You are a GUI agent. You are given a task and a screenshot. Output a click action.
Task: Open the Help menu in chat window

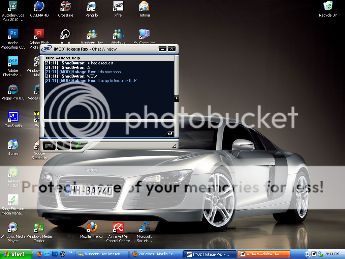point(76,58)
